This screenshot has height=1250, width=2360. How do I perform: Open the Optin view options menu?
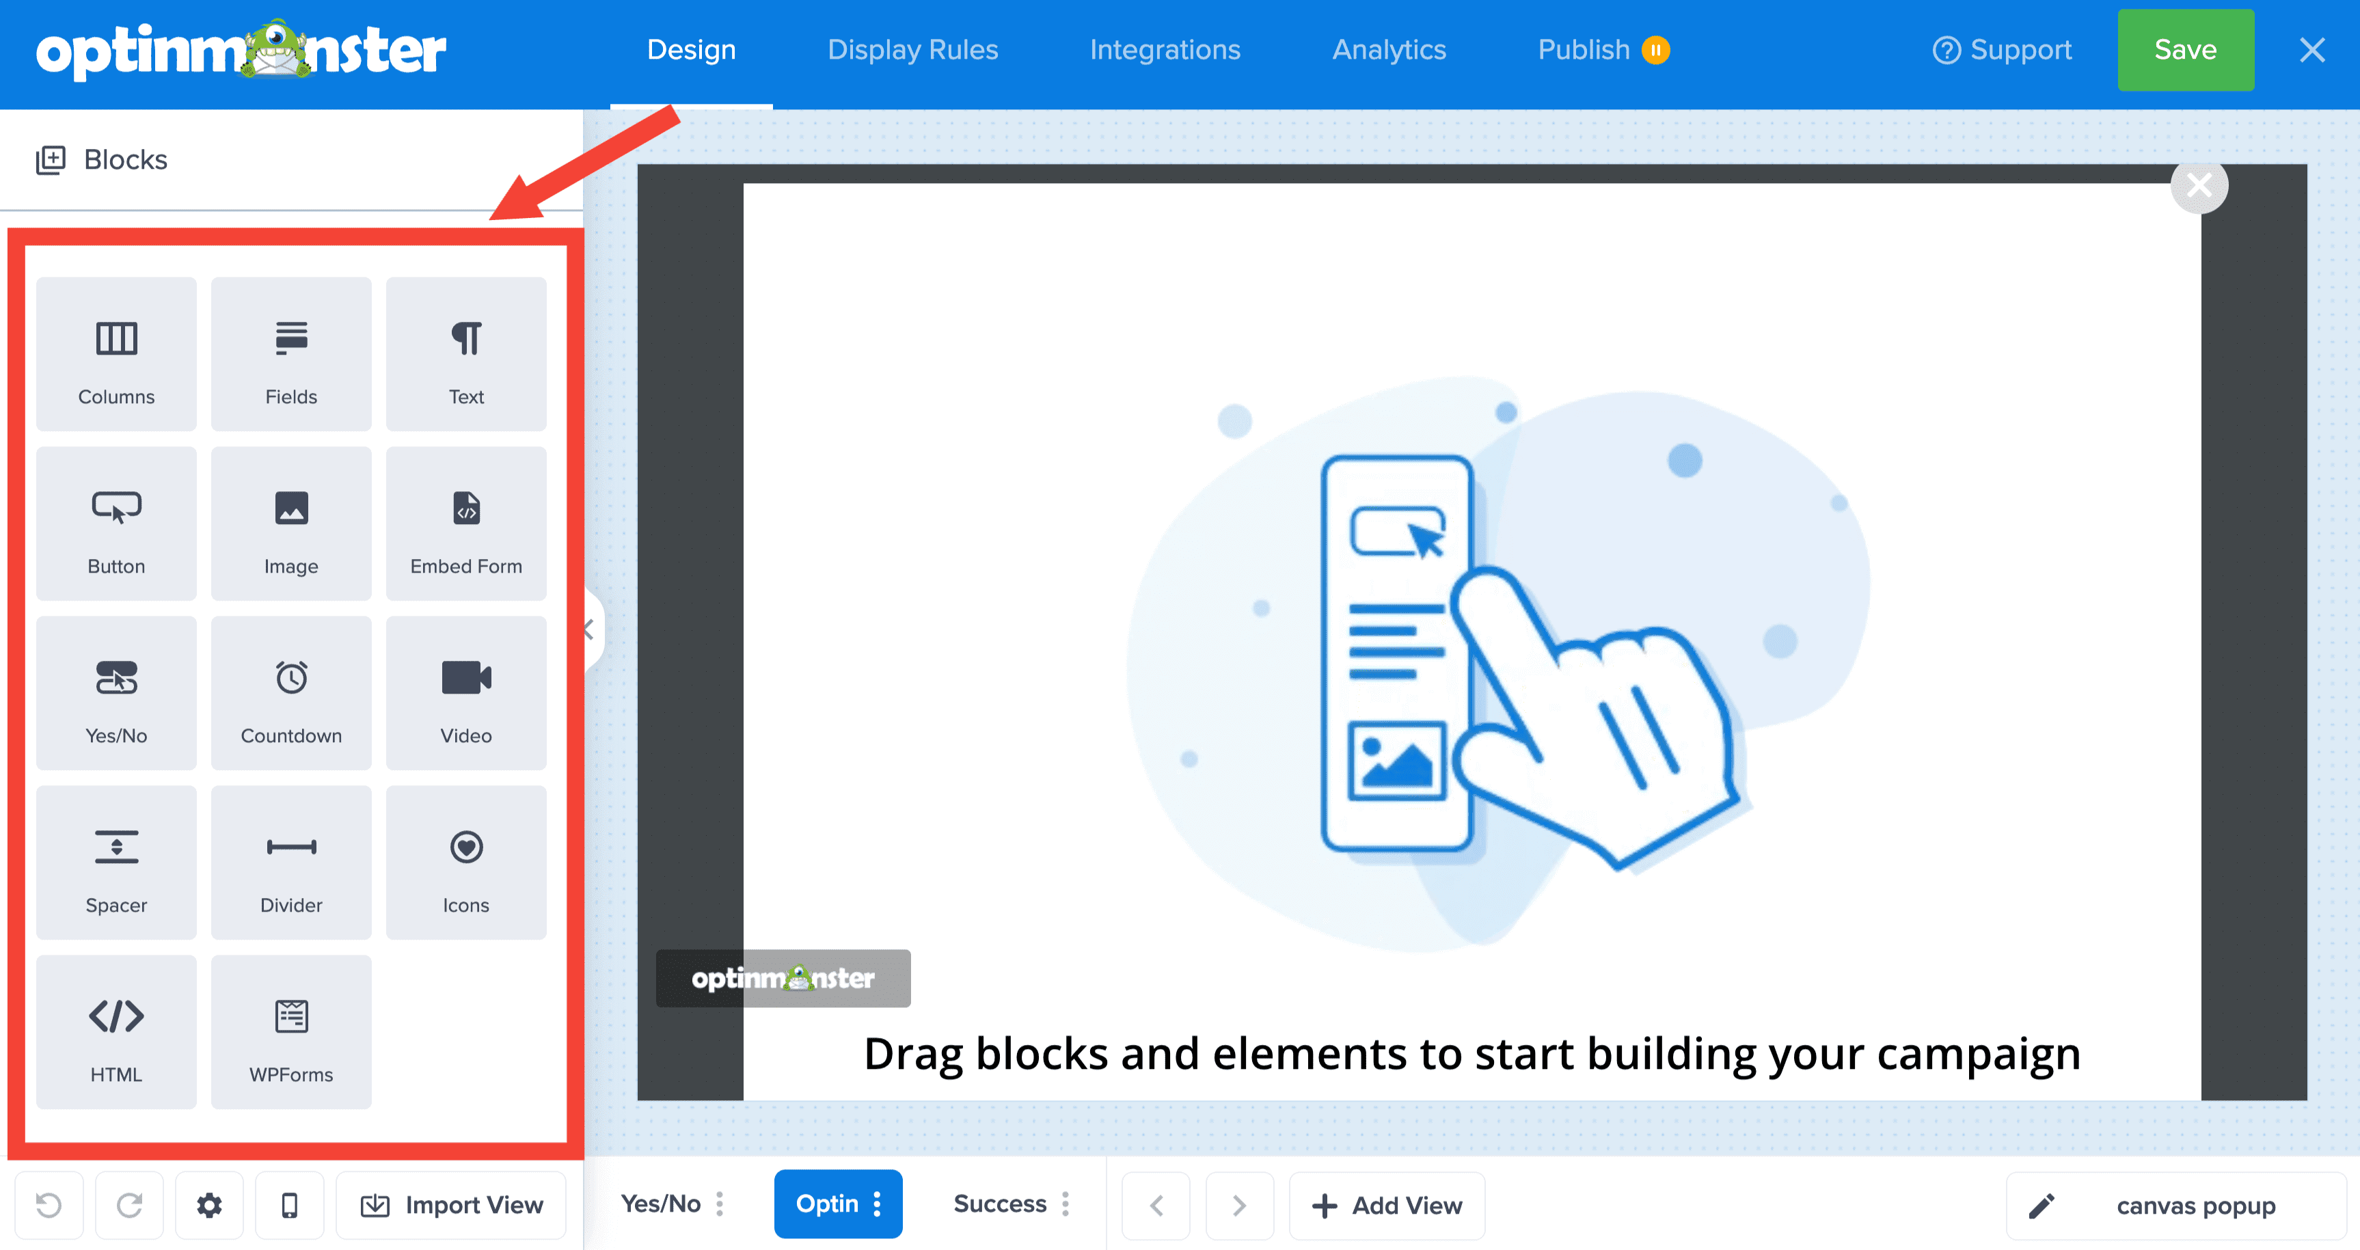pyautogui.click(x=878, y=1204)
